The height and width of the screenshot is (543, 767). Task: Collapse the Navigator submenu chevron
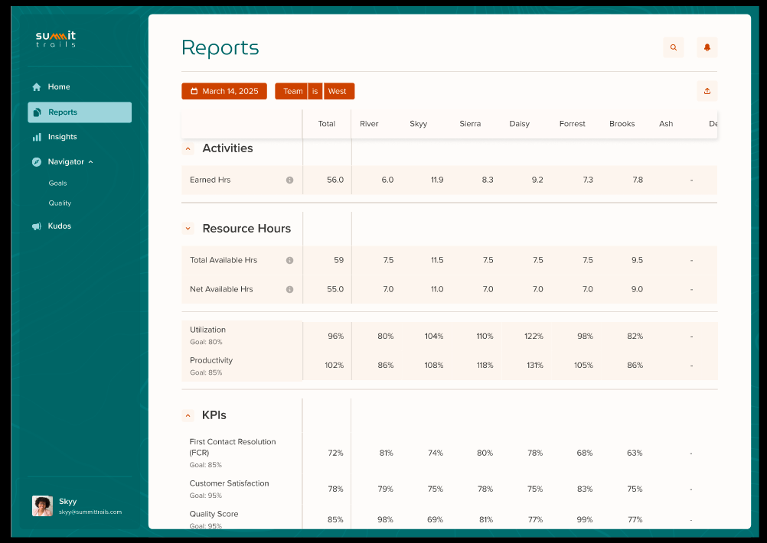click(x=91, y=162)
